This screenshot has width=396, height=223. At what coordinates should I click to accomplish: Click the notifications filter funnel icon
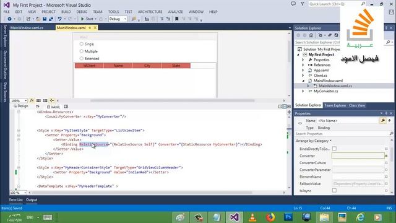coord(303,4)
